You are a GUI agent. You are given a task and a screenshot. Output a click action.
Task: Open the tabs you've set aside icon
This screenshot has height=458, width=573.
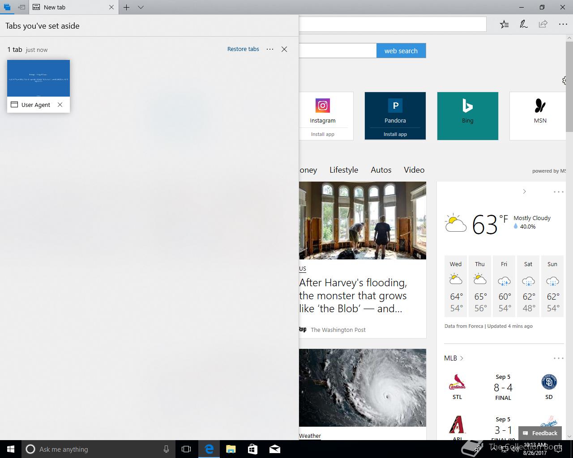point(6,7)
